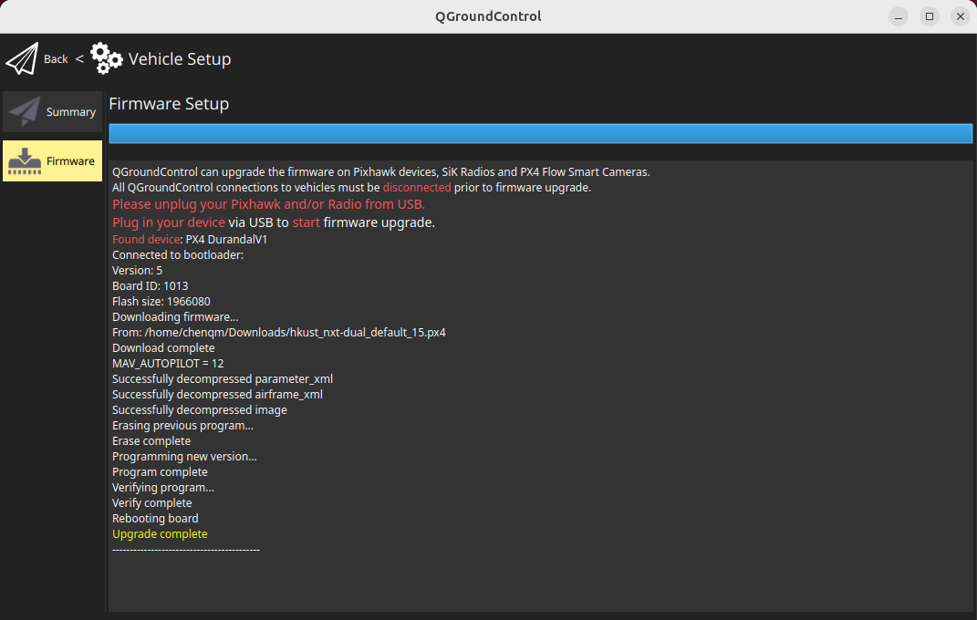The image size is (977, 620).
Task: Click the Vehicle Setup title
Action: coord(180,59)
